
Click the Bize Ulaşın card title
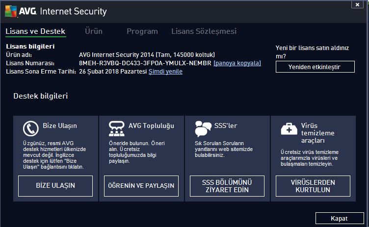60,126
